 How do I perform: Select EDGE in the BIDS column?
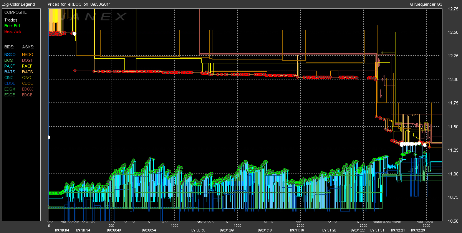coord(10,95)
